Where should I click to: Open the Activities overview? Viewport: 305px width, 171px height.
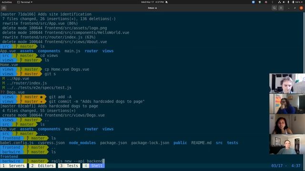[7, 2]
